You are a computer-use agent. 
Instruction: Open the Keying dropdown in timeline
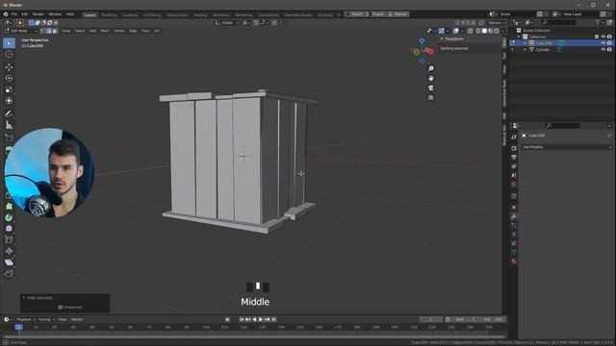pos(46,319)
